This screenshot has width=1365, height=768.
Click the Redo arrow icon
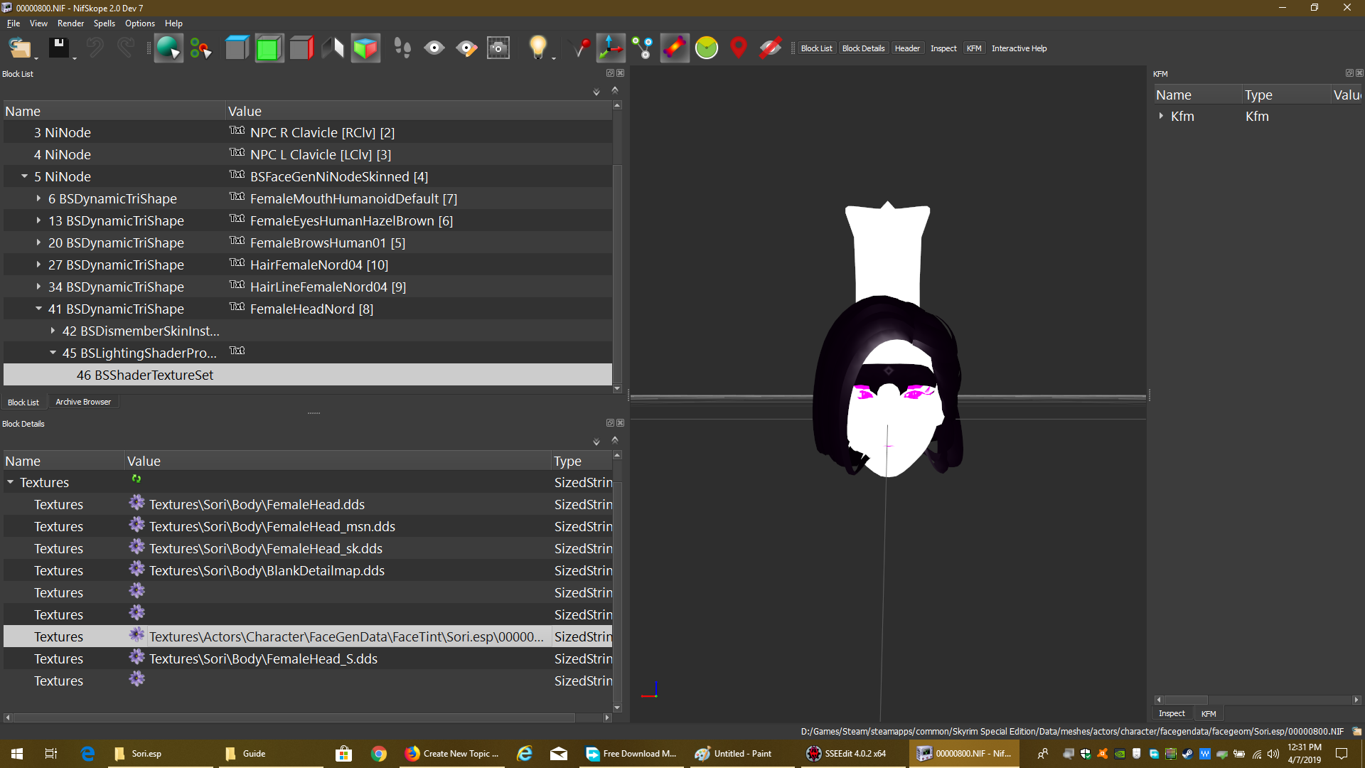click(126, 48)
